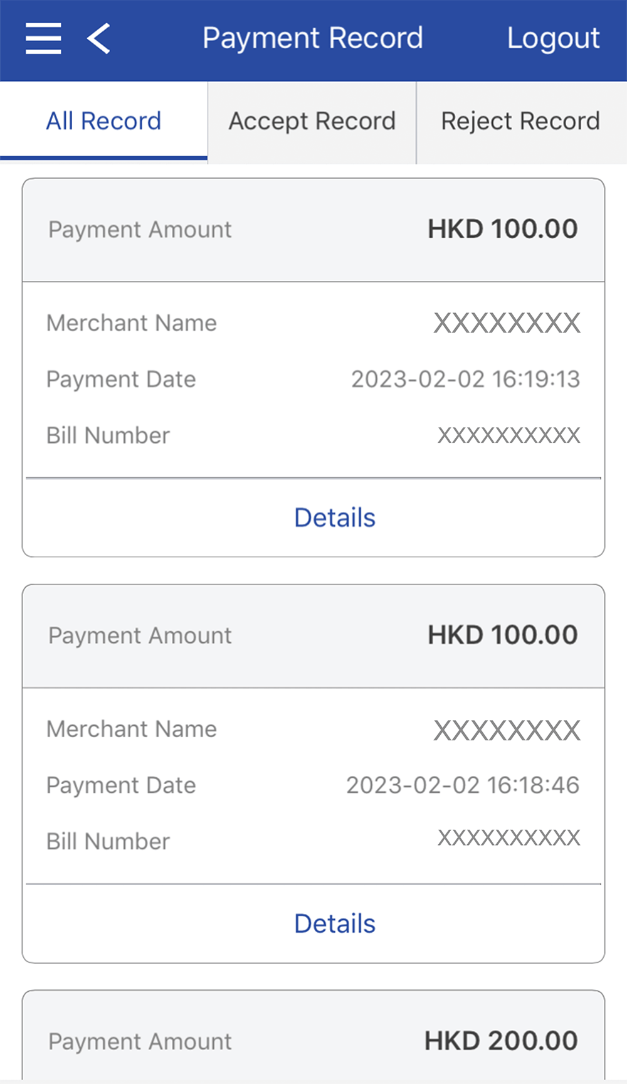Click payment date 2023-02-02 16:18:46

(463, 785)
